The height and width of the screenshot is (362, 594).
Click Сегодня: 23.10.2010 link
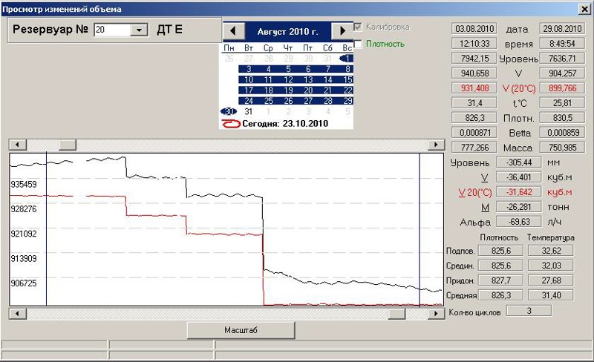click(285, 123)
